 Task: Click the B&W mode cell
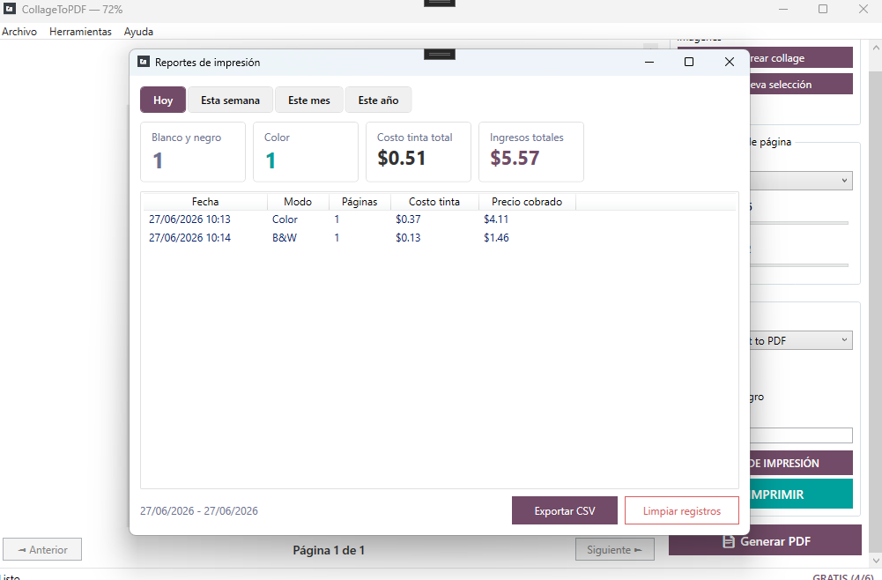[284, 237]
